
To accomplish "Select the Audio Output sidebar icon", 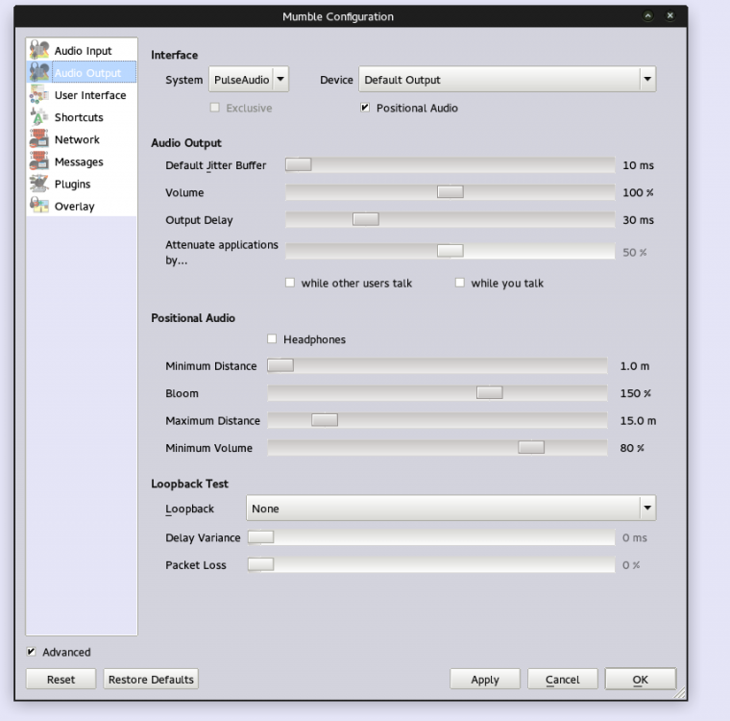I will (39, 74).
